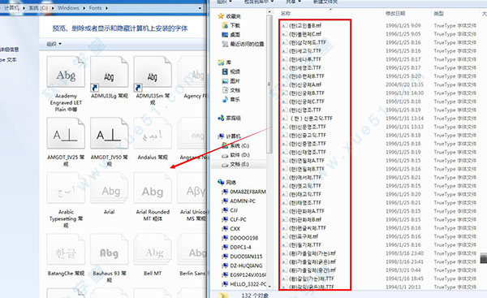Open the 音乐 music library icon
The width and height of the screenshot is (487, 298).
pos(225,99)
